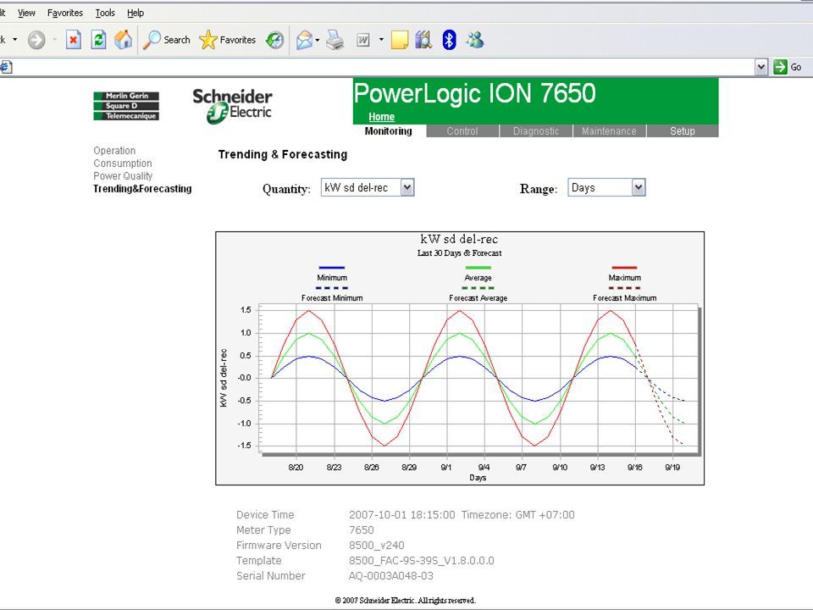The image size is (813, 610).
Task: Open Favorites with the star icon
Action: (x=228, y=40)
